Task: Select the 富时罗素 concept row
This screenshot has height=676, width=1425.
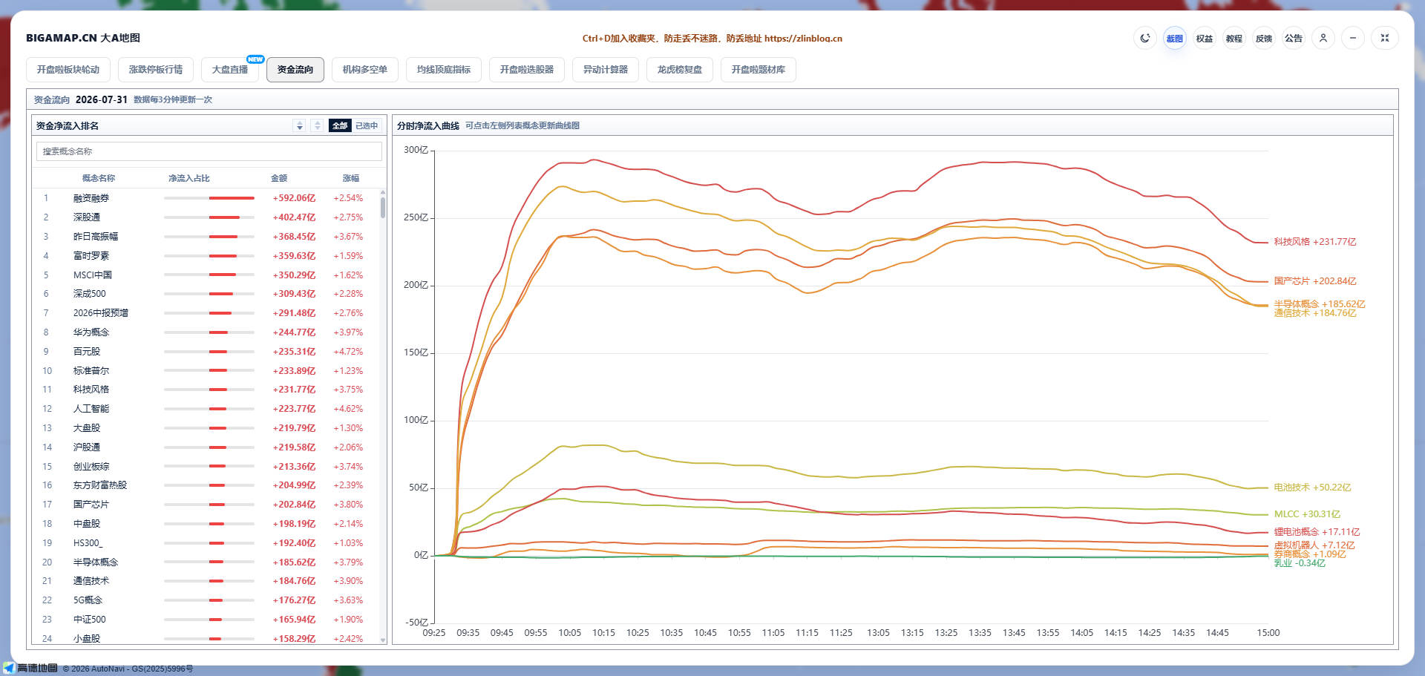Action: coord(206,256)
